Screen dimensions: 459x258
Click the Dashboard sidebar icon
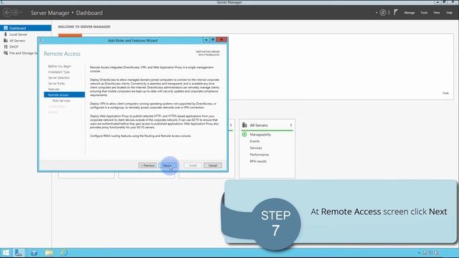point(6,28)
